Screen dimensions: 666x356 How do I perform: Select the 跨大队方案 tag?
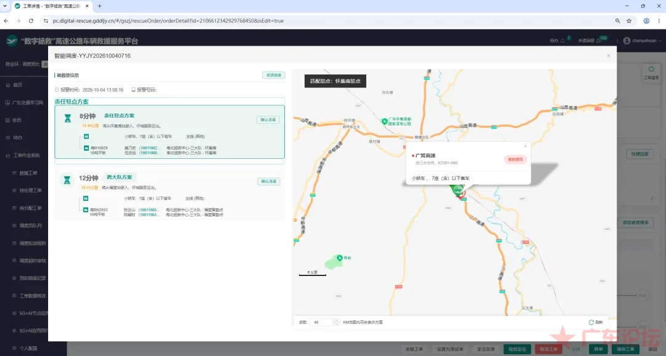click(x=120, y=177)
